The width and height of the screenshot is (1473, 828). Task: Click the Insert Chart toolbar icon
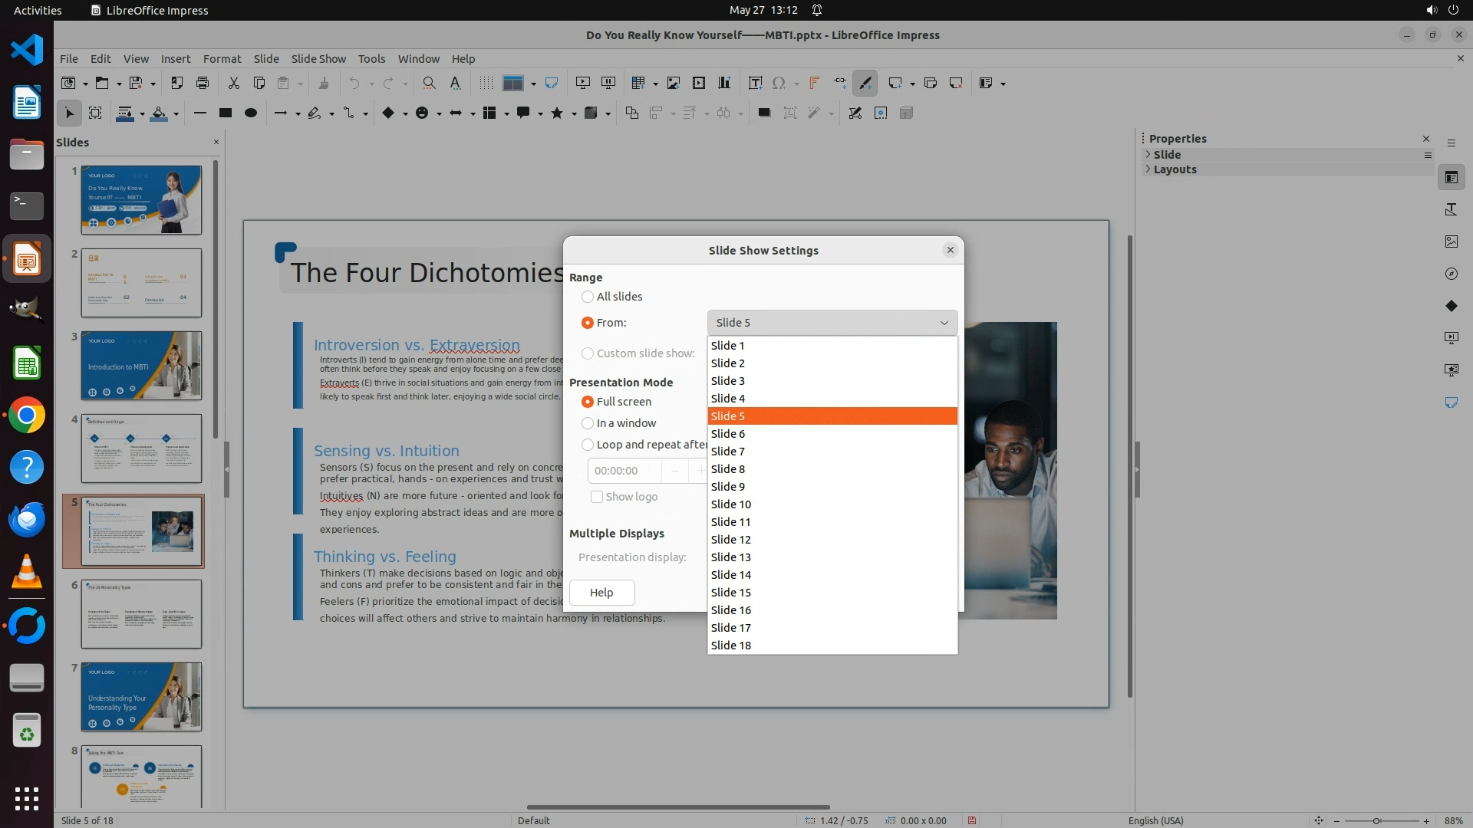pyautogui.click(x=723, y=84)
